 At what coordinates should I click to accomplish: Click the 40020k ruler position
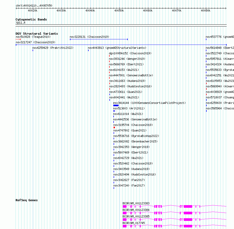pos(33,10)
